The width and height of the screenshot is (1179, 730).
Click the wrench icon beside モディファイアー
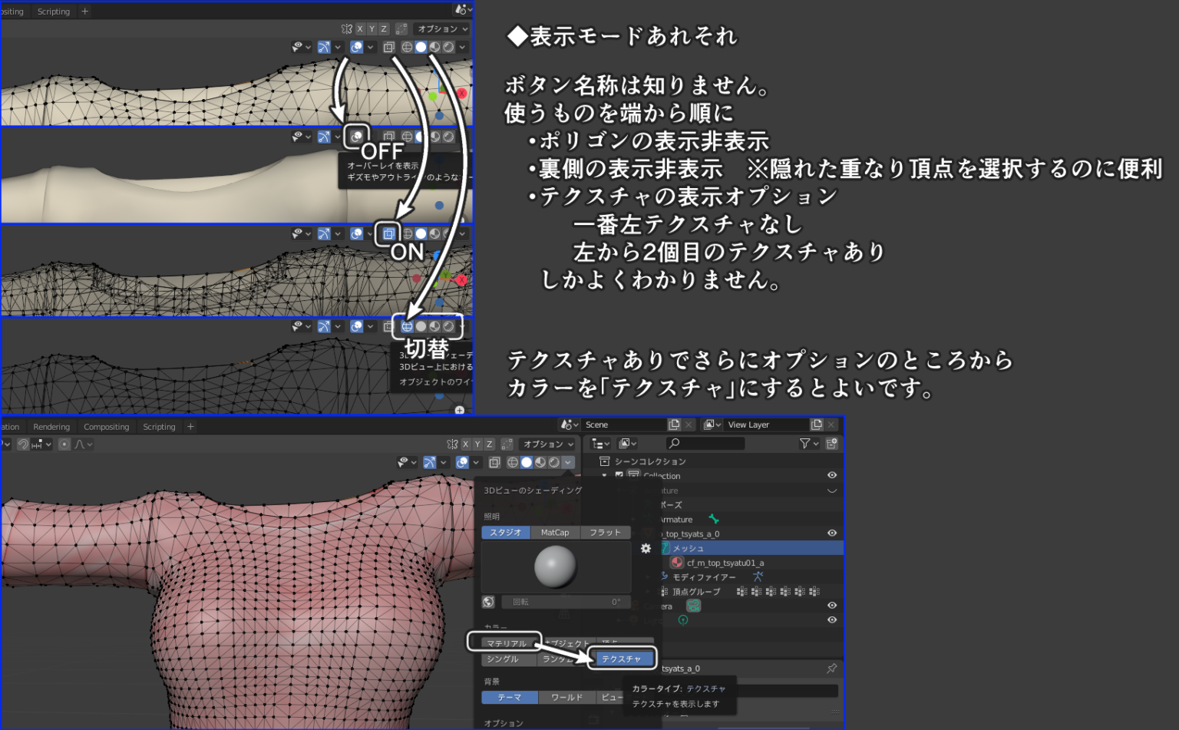pos(662,576)
